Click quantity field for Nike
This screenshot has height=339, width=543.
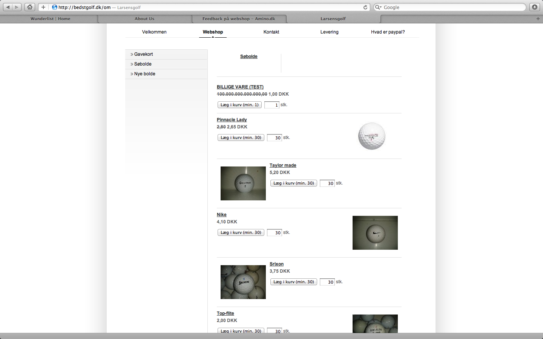click(x=274, y=233)
